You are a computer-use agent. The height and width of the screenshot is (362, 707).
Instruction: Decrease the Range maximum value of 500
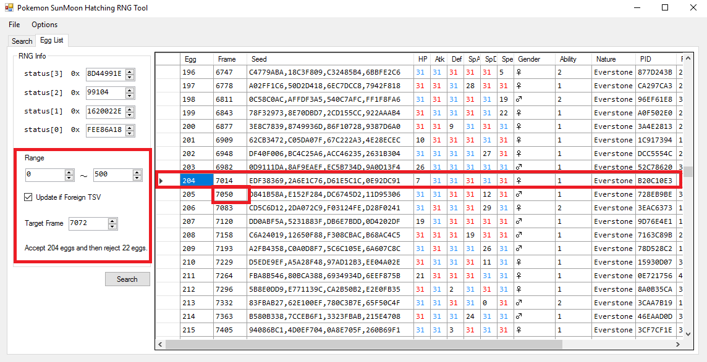(137, 178)
